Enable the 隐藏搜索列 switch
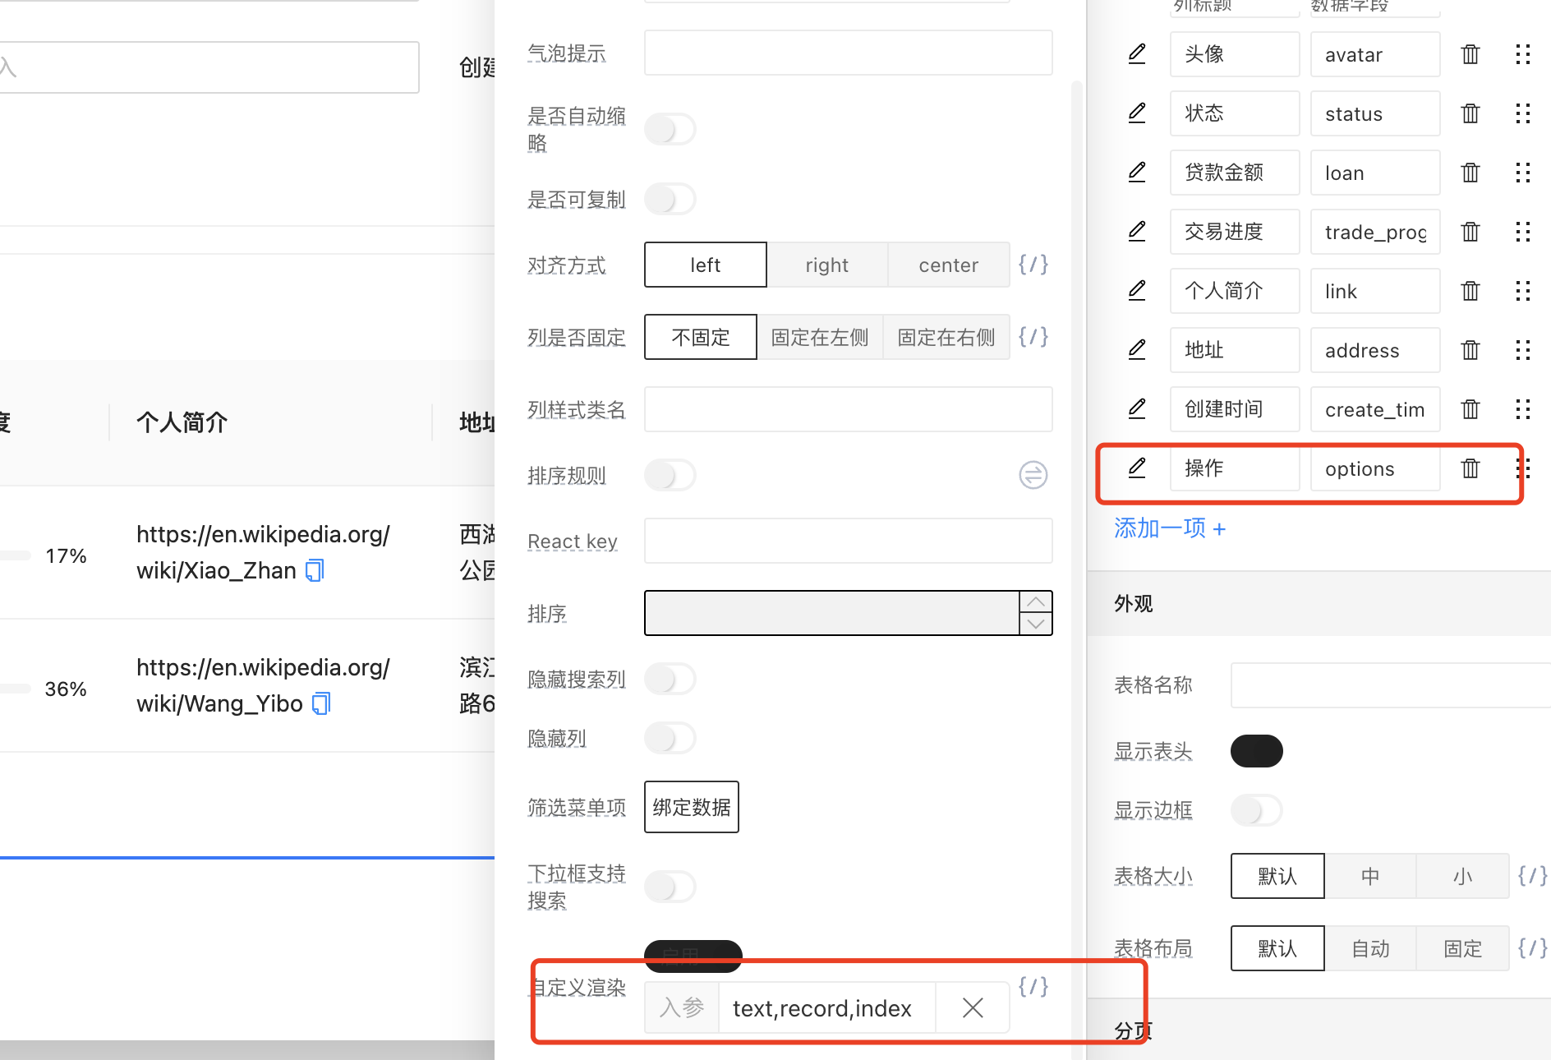This screenshot has height=1060, width=1551. click(670, 679)
